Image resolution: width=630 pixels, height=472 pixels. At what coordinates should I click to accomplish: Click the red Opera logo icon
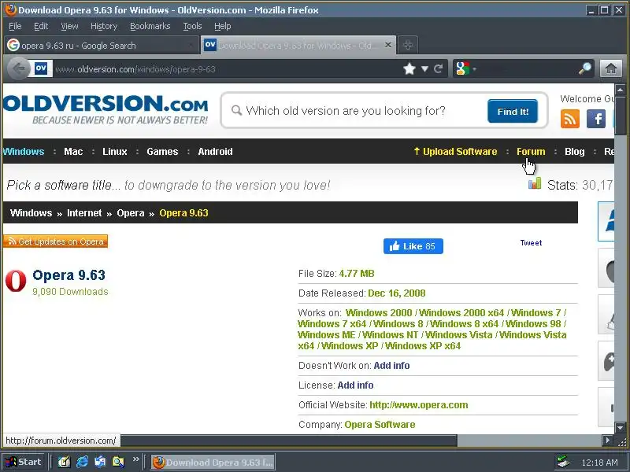tap(16, 281)
